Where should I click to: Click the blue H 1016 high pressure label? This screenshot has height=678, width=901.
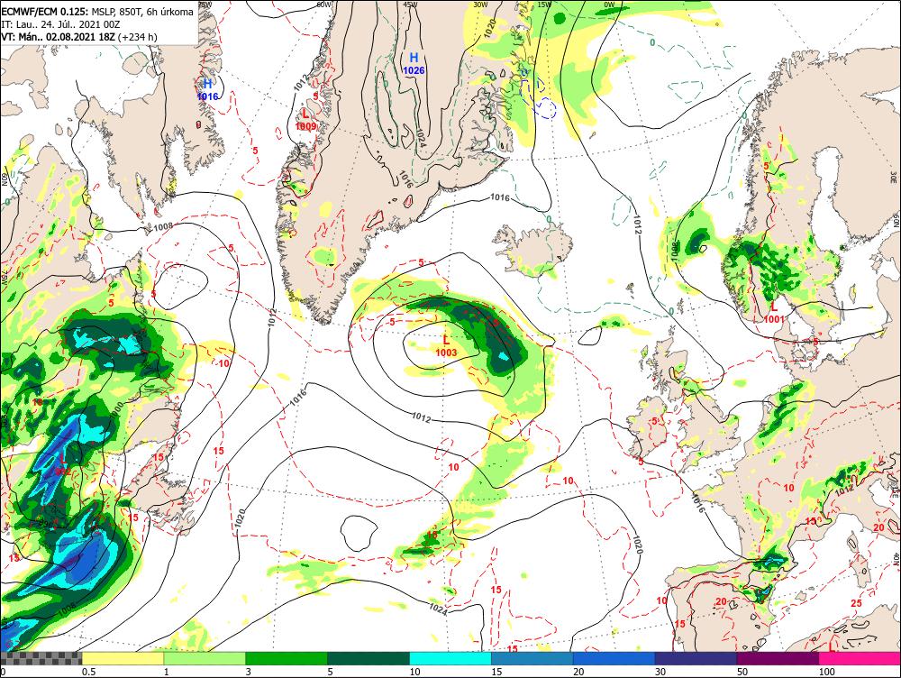coord(207,90)
